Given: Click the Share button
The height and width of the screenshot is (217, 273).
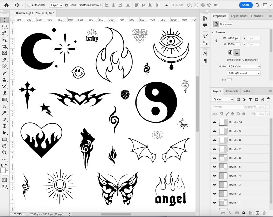Looking at the screenshot, I should [x=245, y=5].
